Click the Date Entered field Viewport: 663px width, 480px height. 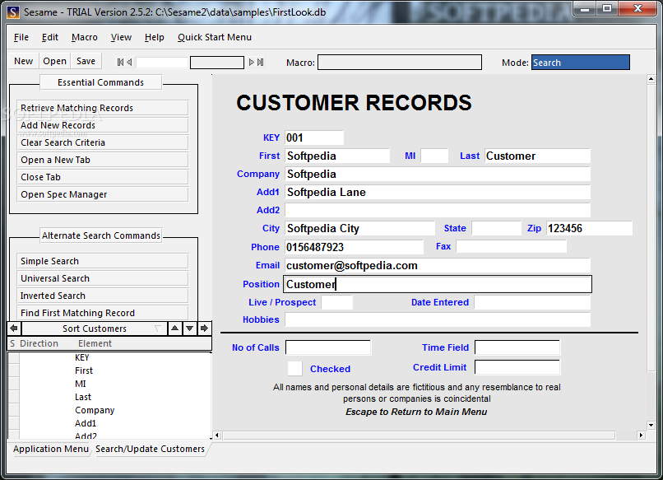click(x=532, y=302)
